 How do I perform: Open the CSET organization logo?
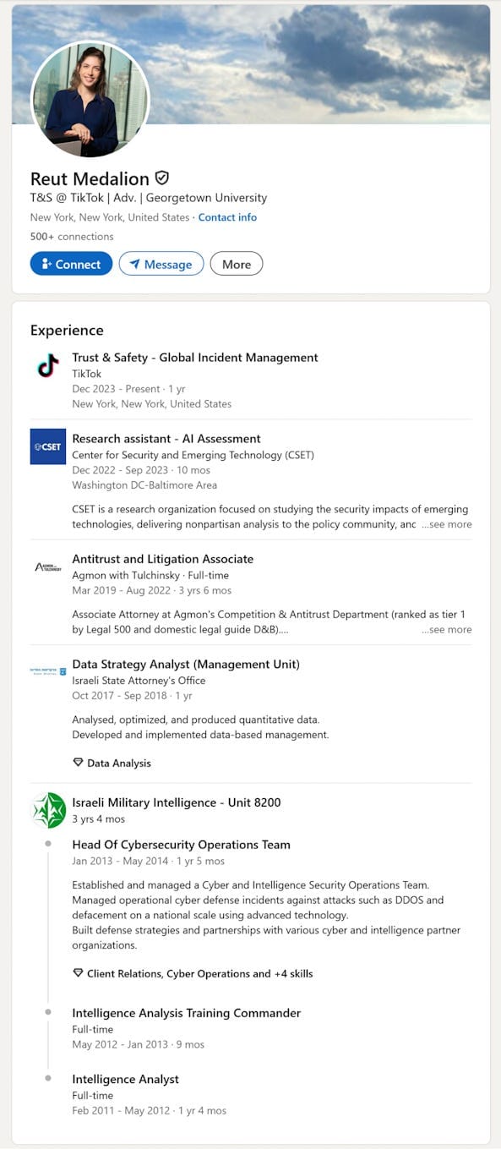coord(48,446)
